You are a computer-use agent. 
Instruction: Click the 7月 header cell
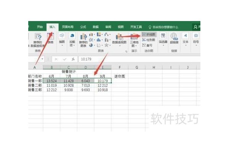(x=68, y=76)
